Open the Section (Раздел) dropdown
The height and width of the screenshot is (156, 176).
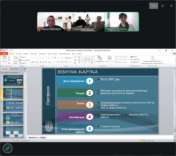(23, 63)
